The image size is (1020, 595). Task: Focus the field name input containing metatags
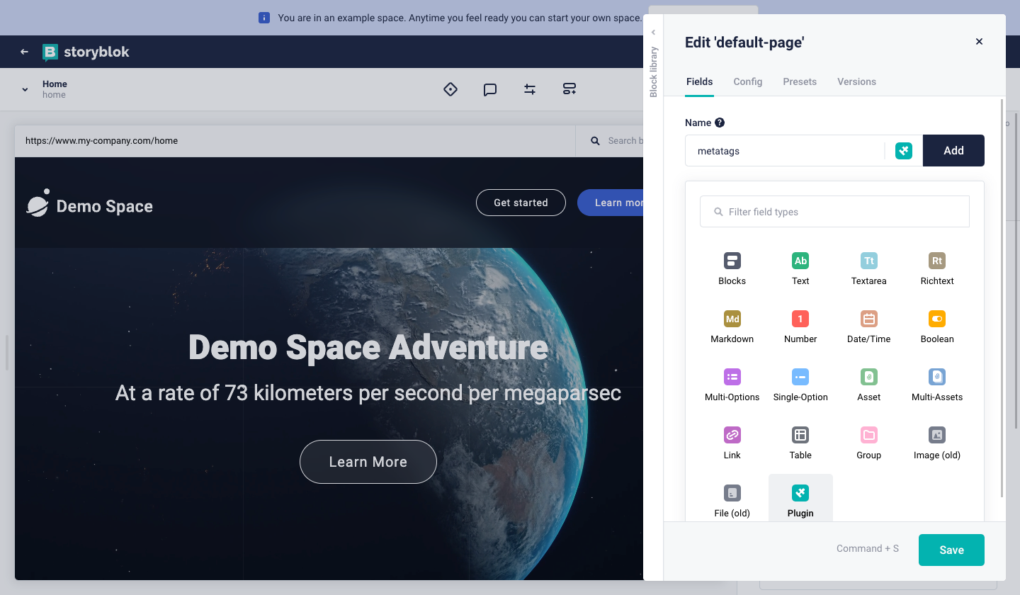(785, 151)
